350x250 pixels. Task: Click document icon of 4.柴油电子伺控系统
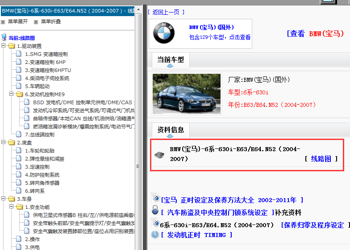coord(19,78)
